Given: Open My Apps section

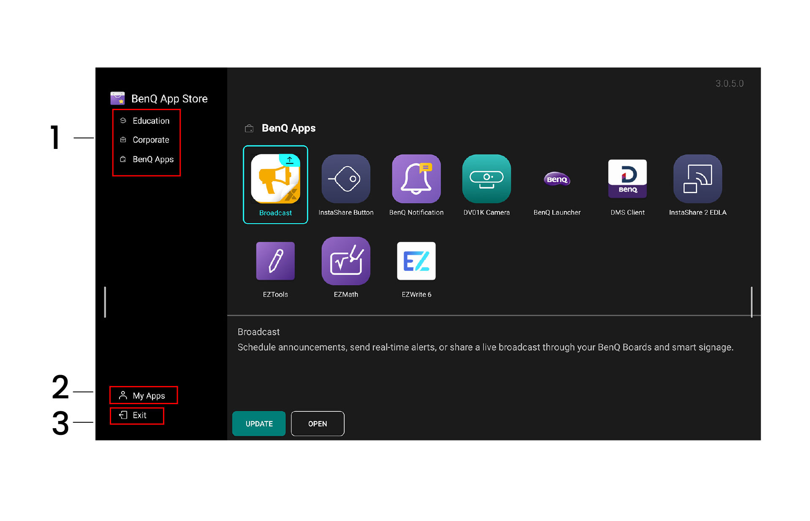Looking at the screenshot, I should point(148,396).
